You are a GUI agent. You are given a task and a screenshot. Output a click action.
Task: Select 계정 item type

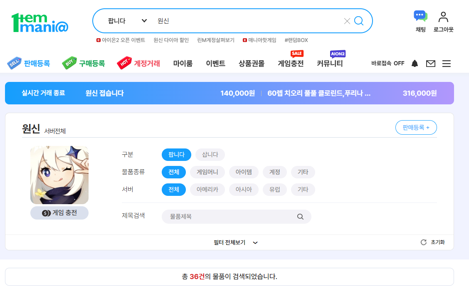[x=274, y=172]
